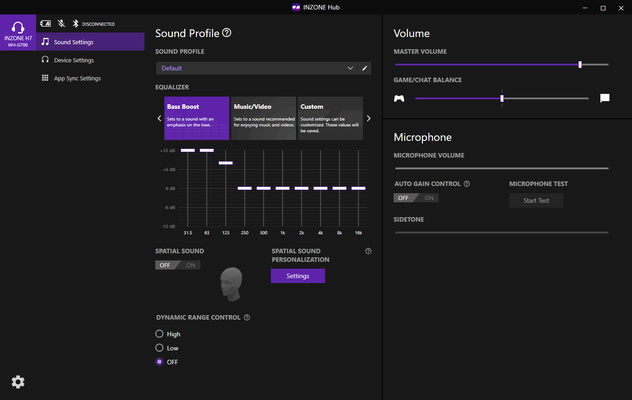Image resolution: width=632 pixels, height=400 pixels.
Task: Click the -12 dB equalizer scale label
Action: pyautogui.click(x=168, y=227)
